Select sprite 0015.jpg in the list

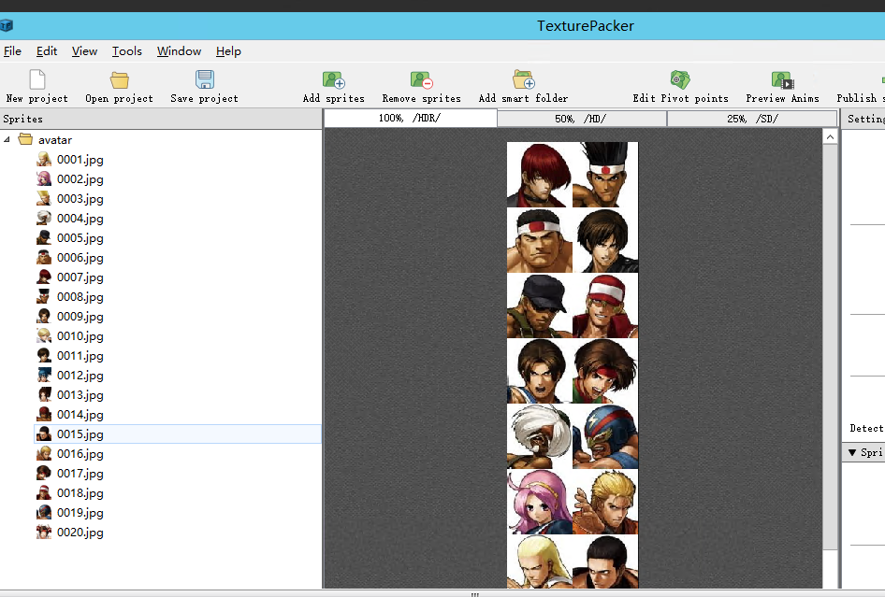point(178,434)
